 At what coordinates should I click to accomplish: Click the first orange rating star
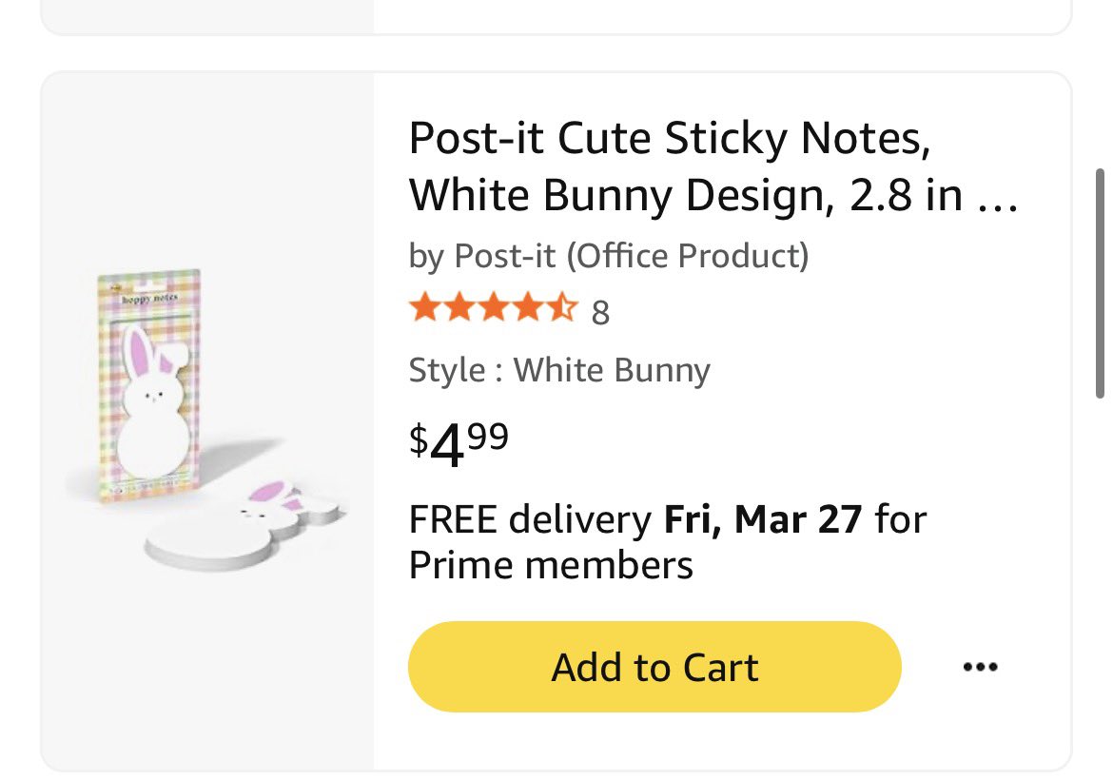[424, 309]
